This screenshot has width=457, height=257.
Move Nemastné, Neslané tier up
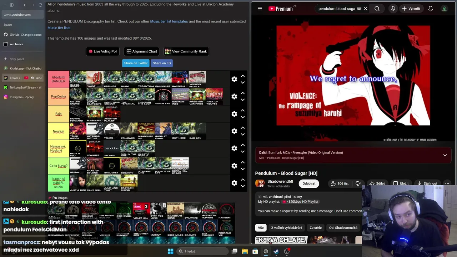coord(243,145)
